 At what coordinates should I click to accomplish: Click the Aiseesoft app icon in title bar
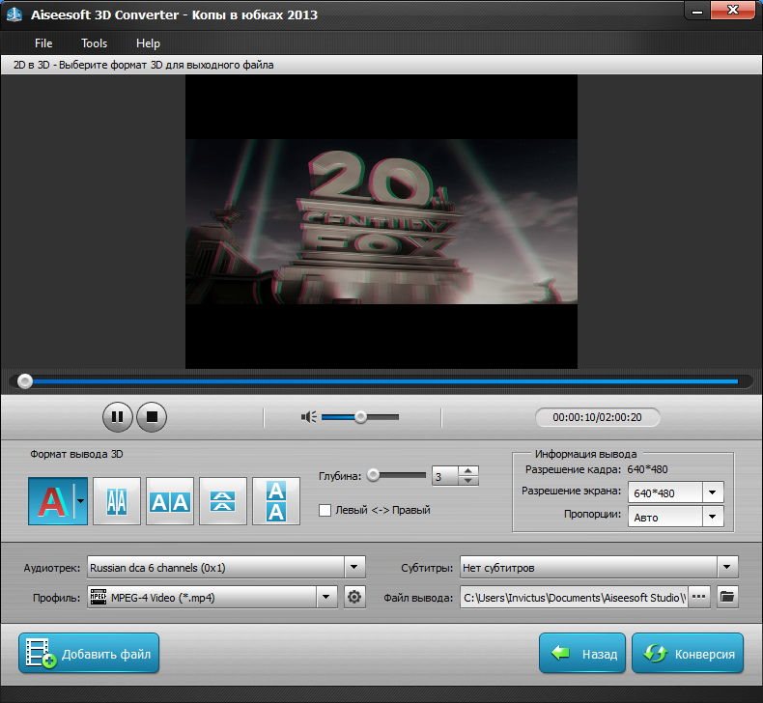tap(14, 14)
